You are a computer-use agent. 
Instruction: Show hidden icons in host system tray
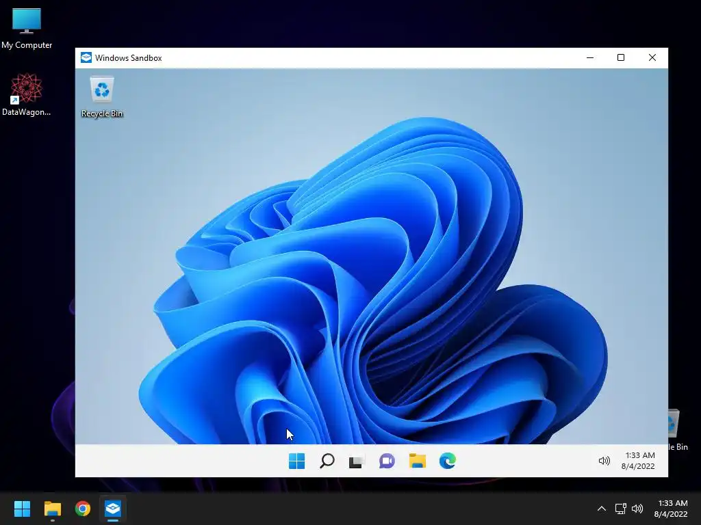pyautogui.click(x=602, y=509)
